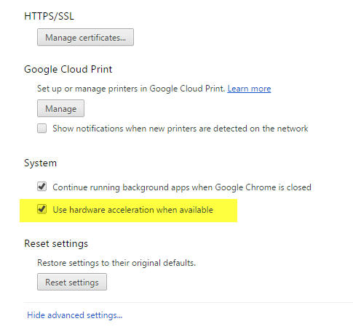Click the 'Show notifications when new printers' label text

point(181,129)
